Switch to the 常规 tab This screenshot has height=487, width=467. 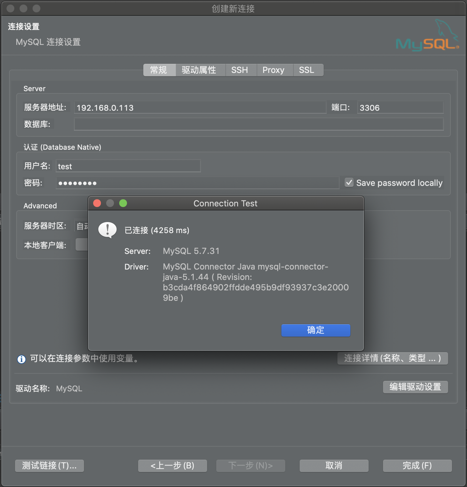click(160, 70)
